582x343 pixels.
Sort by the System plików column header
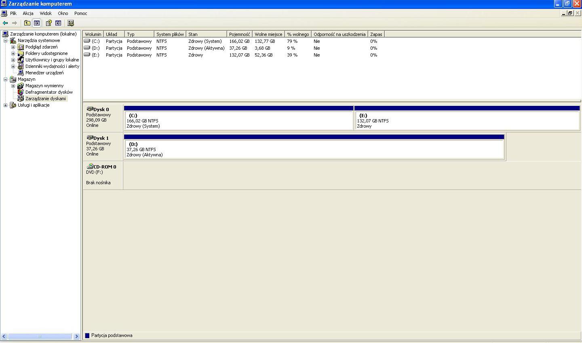tap(170, 34)
